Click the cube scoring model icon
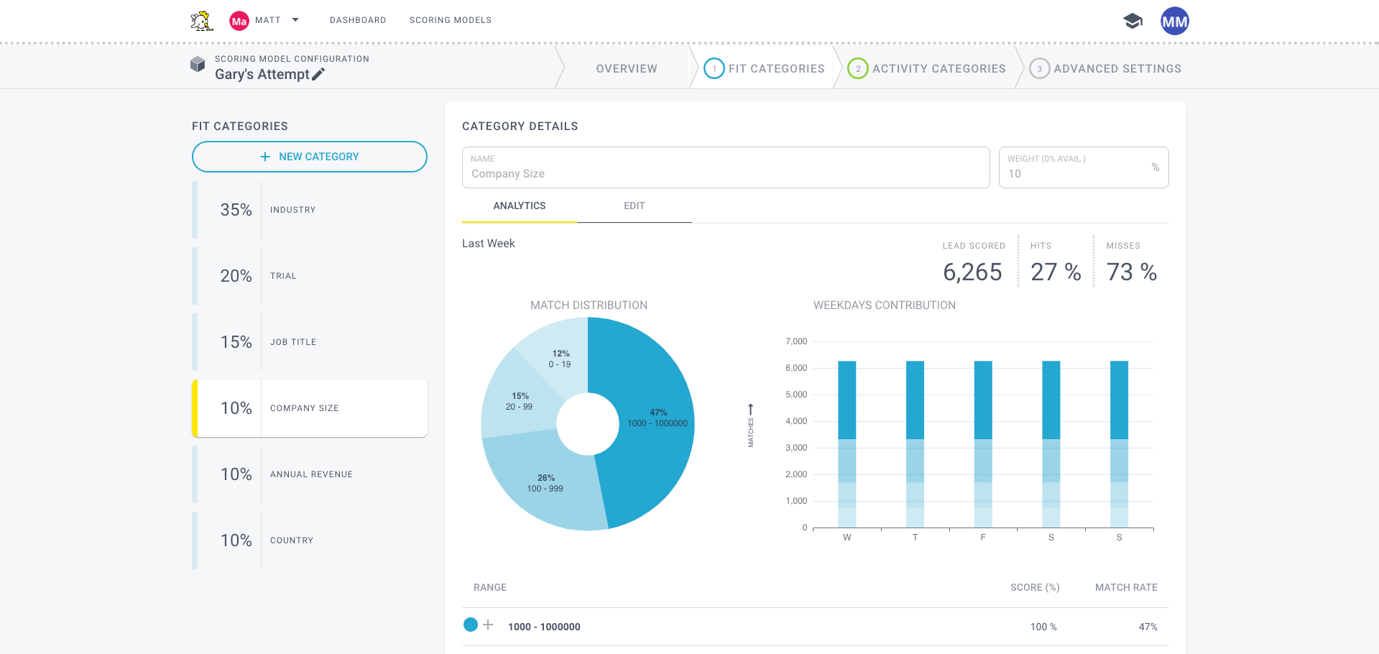This screenshot has width=1379, height=654. [x=198, y=65]
